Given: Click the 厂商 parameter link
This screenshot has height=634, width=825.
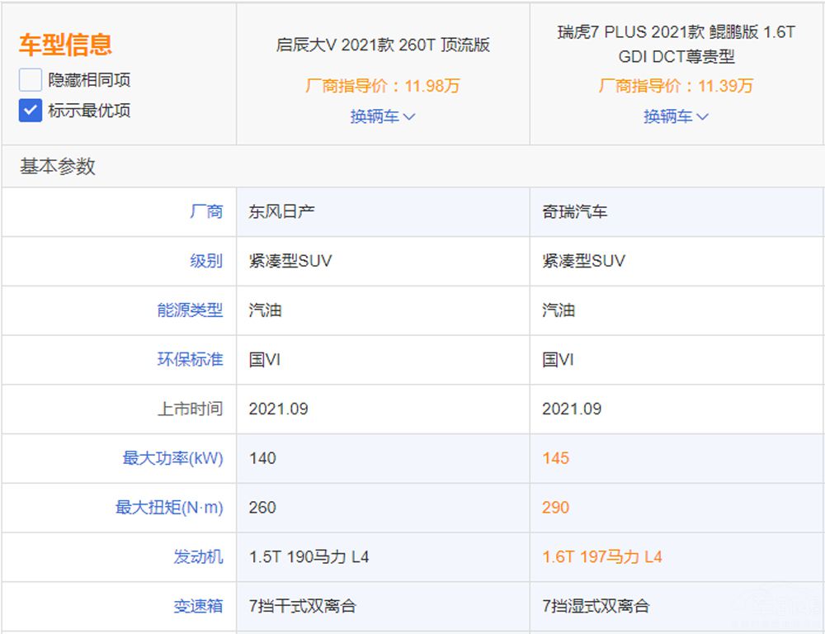Looking at the screenshot, I should (x=206, y=211).
